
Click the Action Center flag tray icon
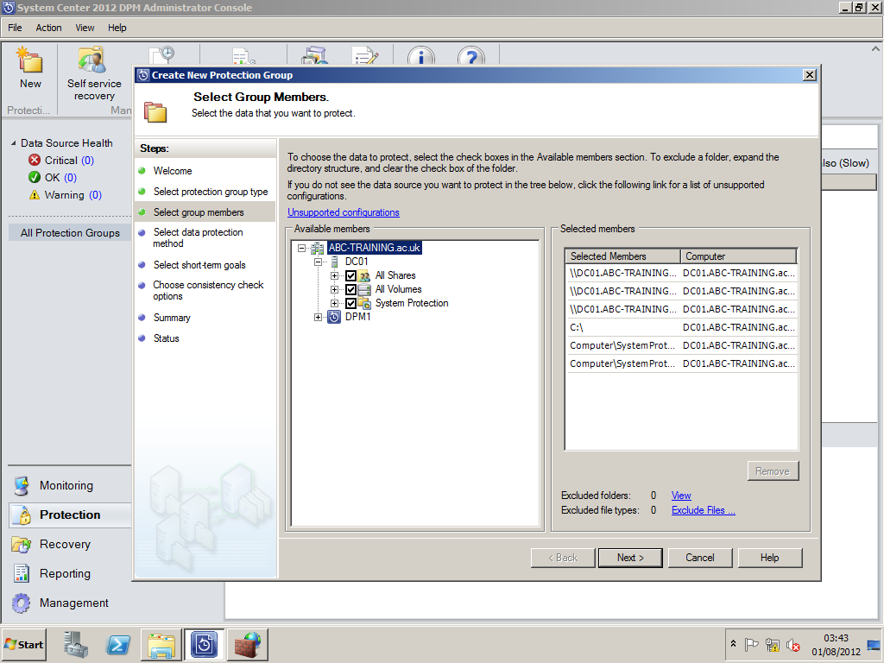click(752, 645)
